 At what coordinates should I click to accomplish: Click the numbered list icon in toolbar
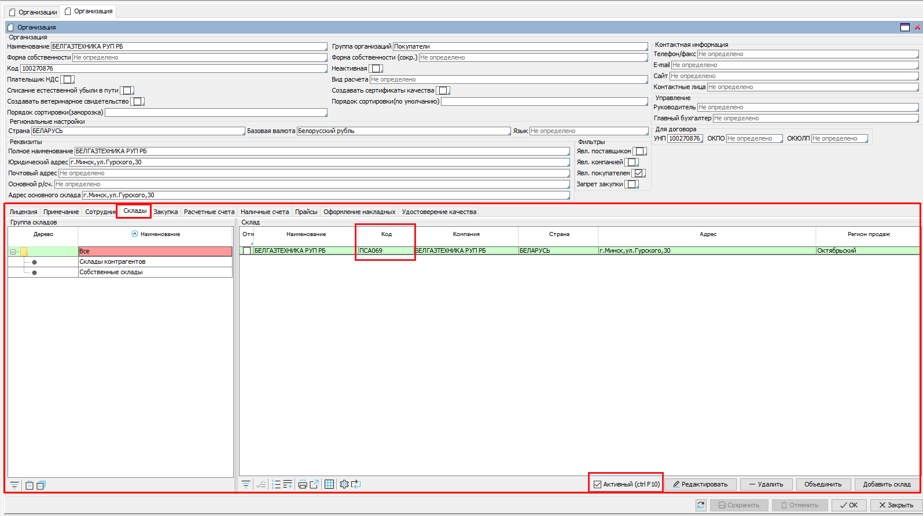pos(276,484)
